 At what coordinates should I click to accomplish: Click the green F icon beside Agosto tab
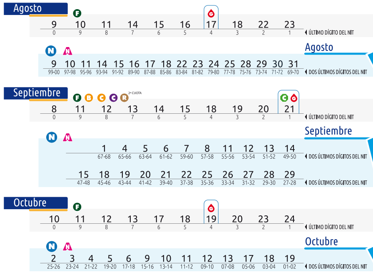(77, 13)
